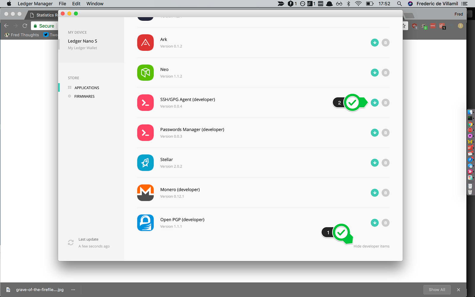The width and height of the screenshot is (475, 297).
Task: Install the Passwords Manager app
Action: click(375, 132)
